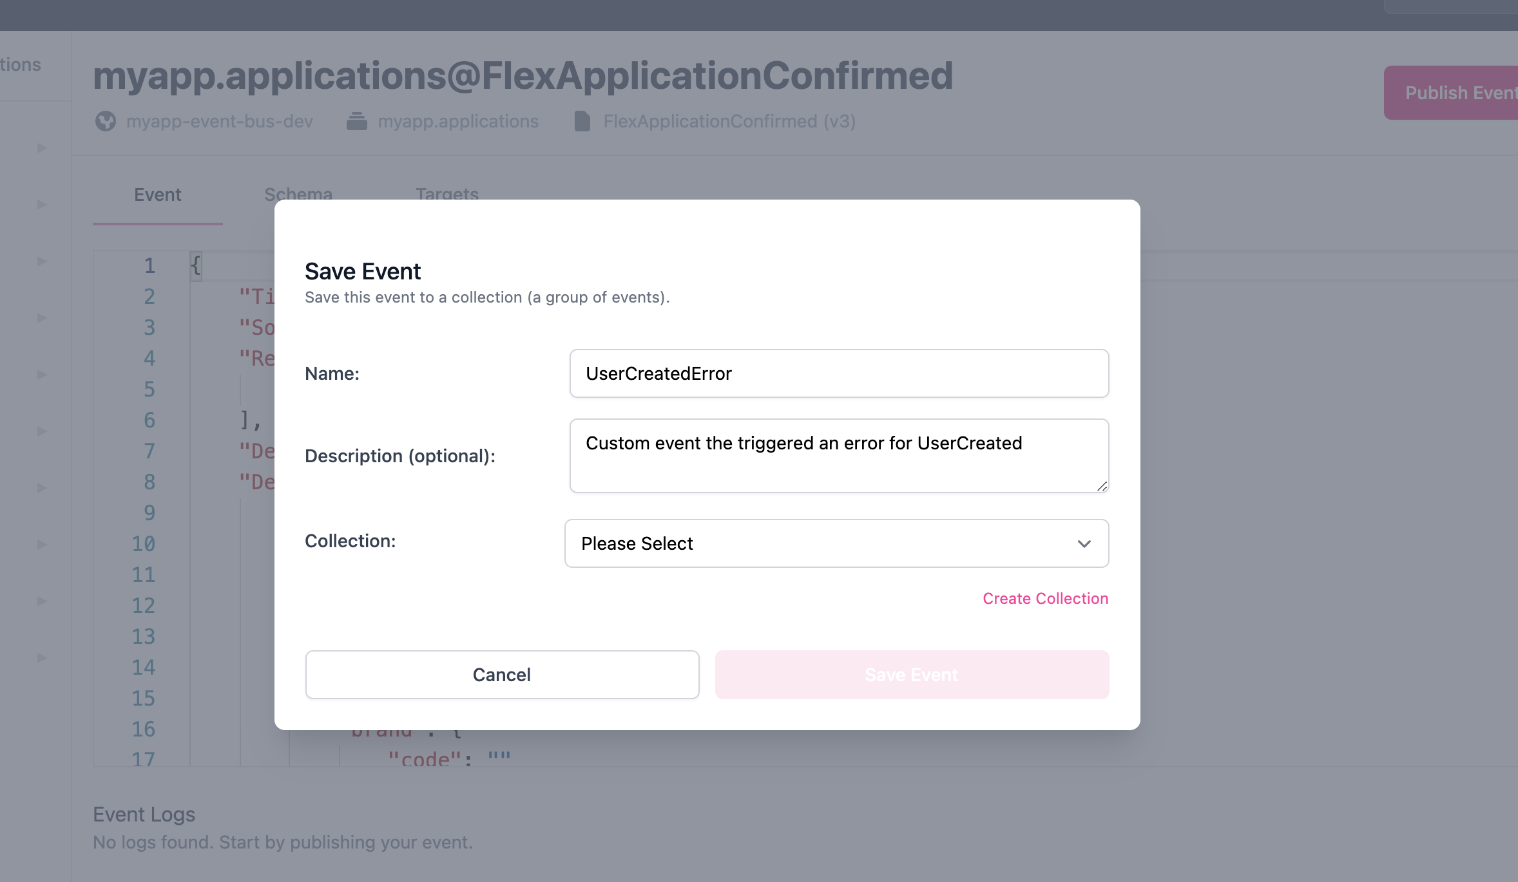This screenshot has height=882, width=1518.
Task: Expand the first sidebar tree arrow
Action: coord(42,148)
